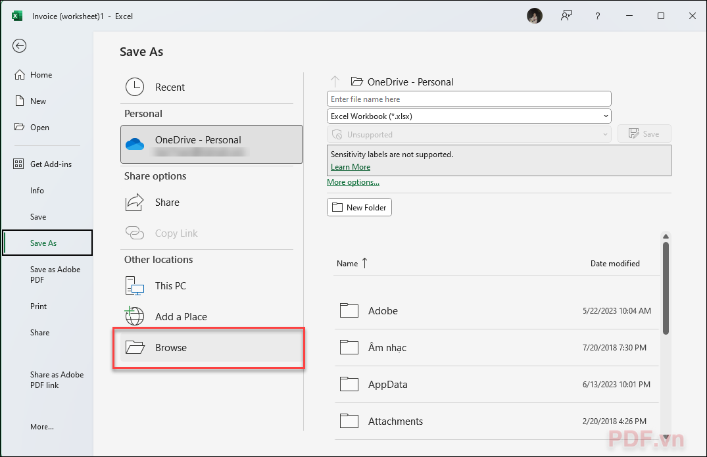This screenshot has width=707, height=457.
Task: Select the Save As sidebar entry
Action: click(47, 243)
